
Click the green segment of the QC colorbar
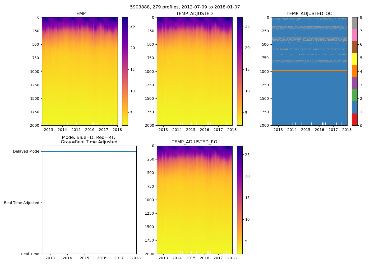[354, 95]
